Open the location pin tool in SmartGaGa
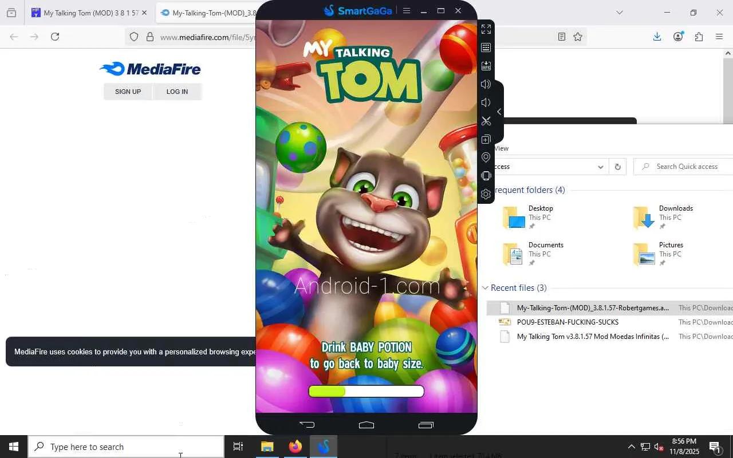733x458 pixels. [x=486, y=157]
